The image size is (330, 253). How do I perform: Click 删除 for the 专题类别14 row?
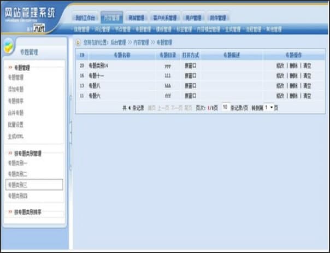tap(293, 66)
